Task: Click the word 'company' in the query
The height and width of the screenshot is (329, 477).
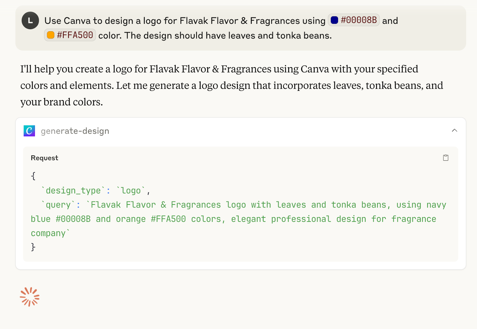Action: tap(48, 233)
